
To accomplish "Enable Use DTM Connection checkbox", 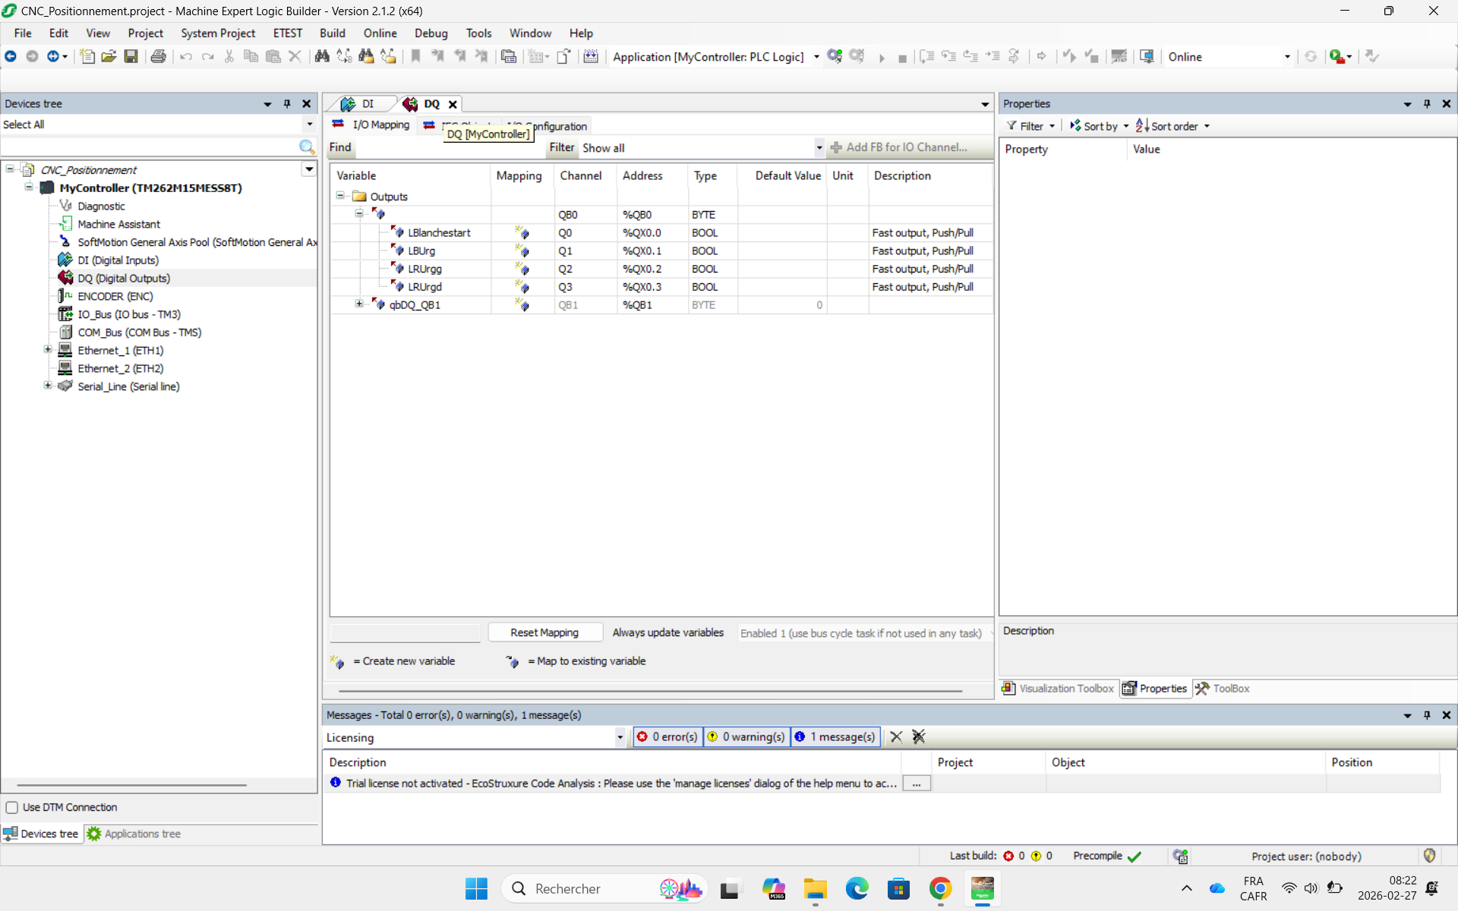I will [12, 807].
